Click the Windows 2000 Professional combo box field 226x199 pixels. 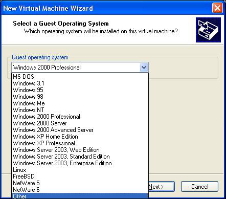pos(80,68)
